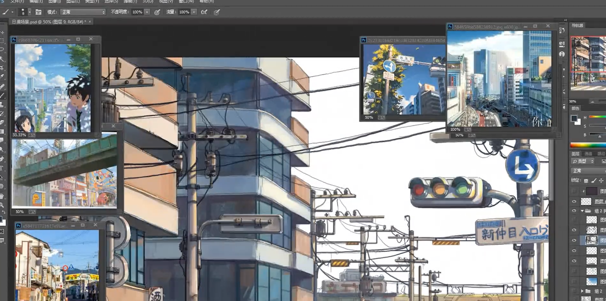Click the Navigator preview thumbnail

[x=588, y=63]
